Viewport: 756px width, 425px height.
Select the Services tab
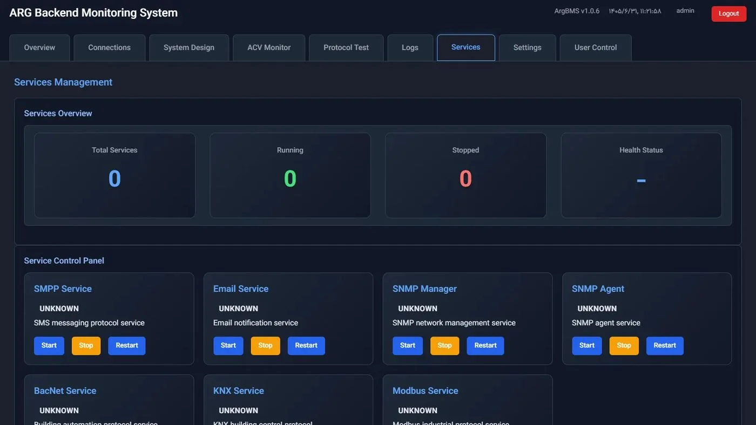point(466,47)
